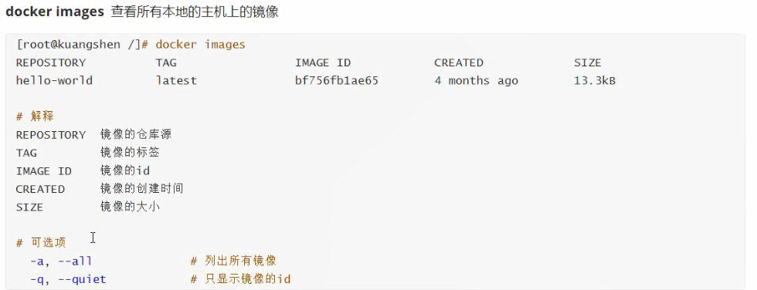Click the 'docker images' bold heading
Viewport: 757px width, 290px height.
[x=55, y=12]
